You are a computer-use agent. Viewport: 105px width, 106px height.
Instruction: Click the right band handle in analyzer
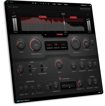coord(73,17)
